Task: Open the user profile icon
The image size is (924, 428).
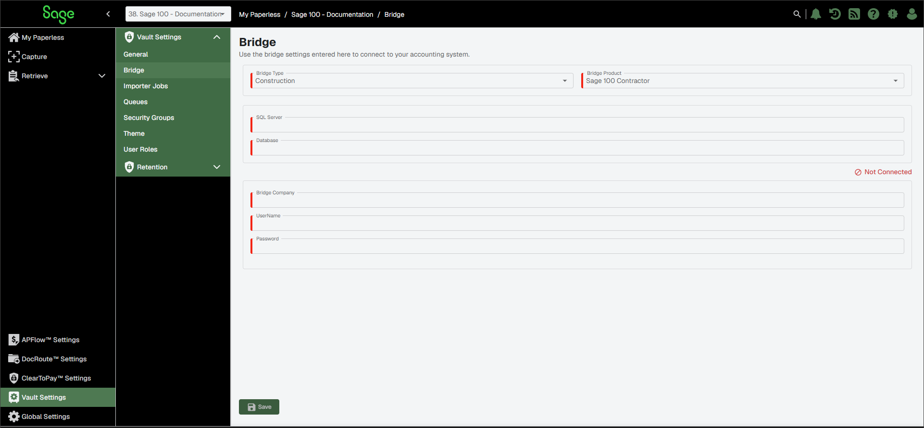Action: pyautogui.click(x=912, y=14)
